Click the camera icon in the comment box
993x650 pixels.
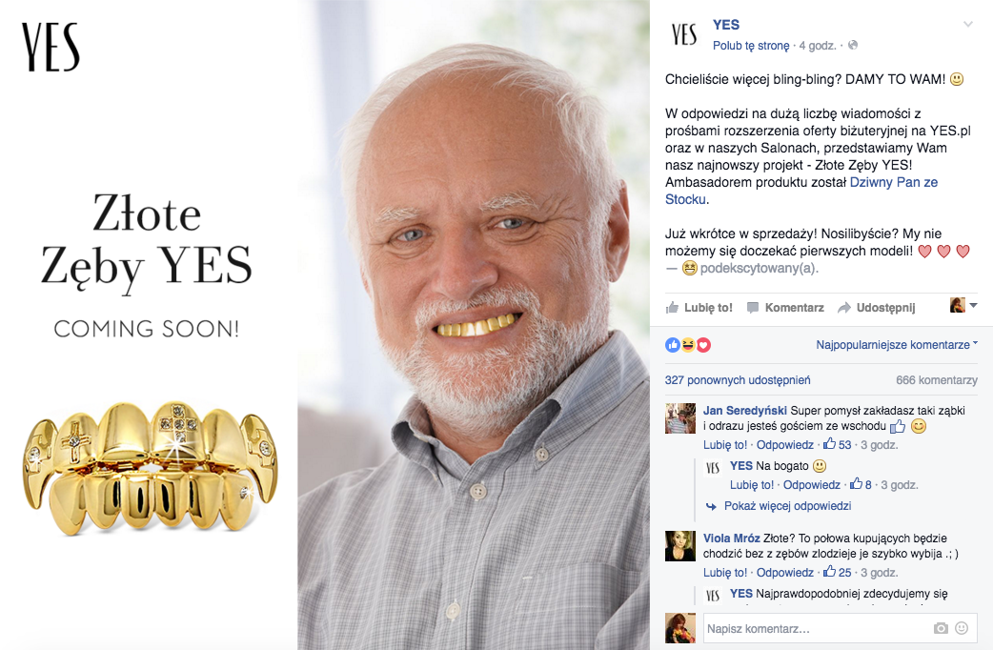coord(941,628)
